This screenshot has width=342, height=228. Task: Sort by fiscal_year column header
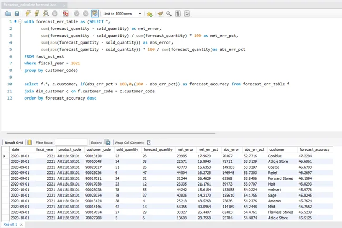[x=45, y=149]
